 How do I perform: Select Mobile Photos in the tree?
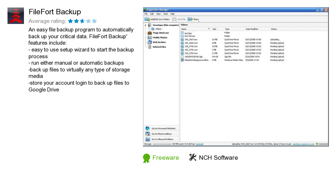[x=160, y=38]
